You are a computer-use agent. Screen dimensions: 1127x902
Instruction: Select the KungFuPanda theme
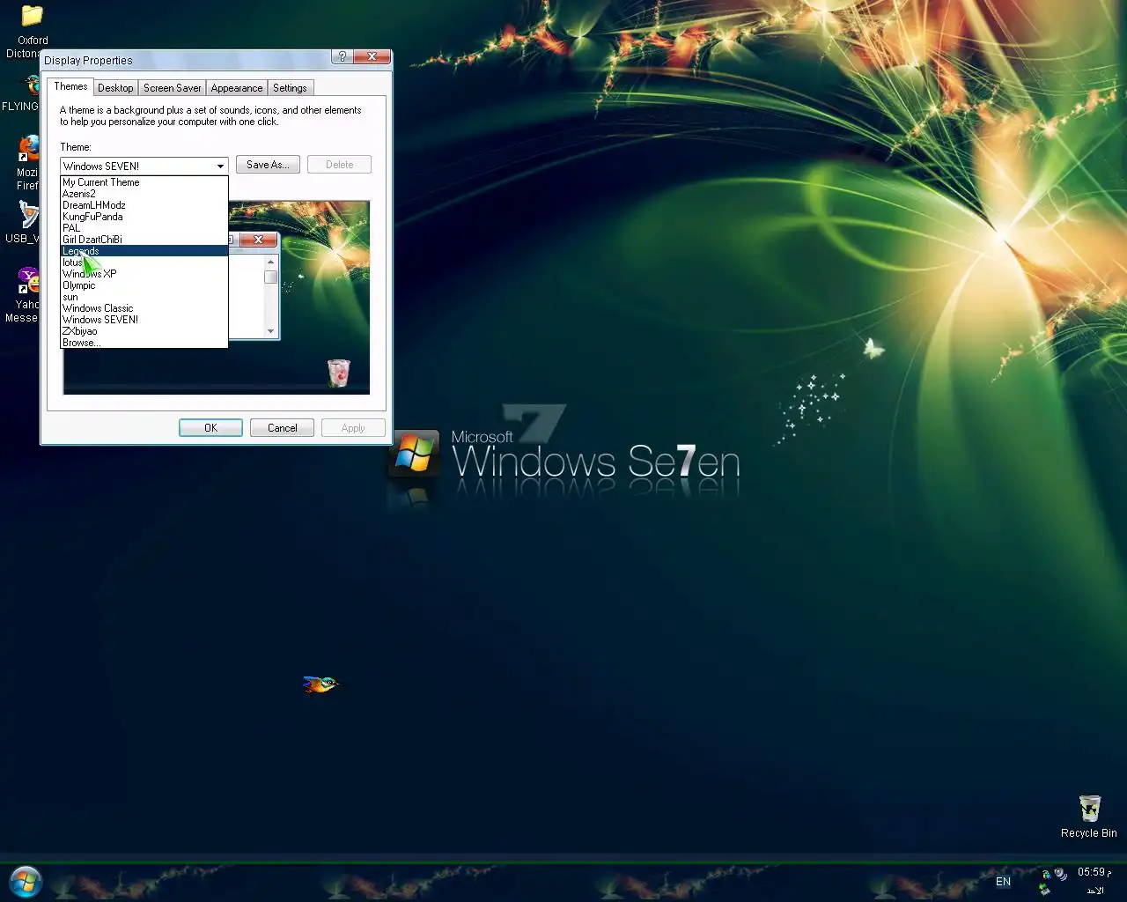(x=144, y=217)
